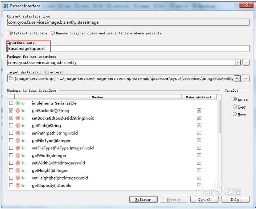Viewport: 256px width, 209px height.
Task: Click the Make abstract column header
Action: coord(199,97)
